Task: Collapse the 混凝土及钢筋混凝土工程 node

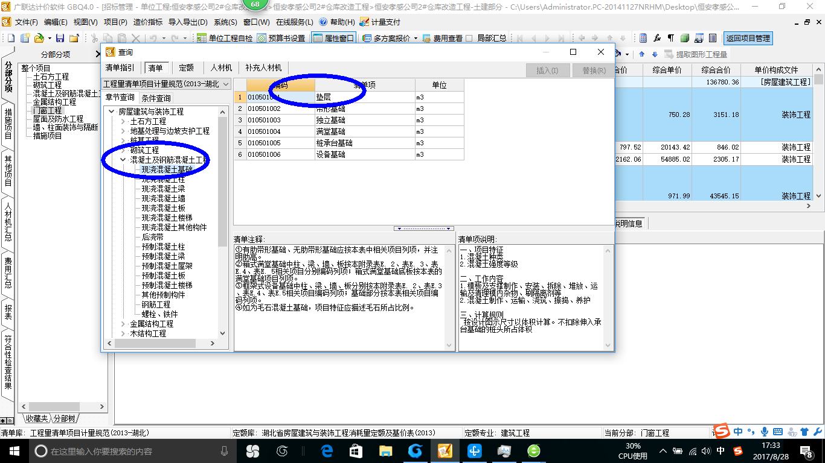Action: (x=123, y=160)
